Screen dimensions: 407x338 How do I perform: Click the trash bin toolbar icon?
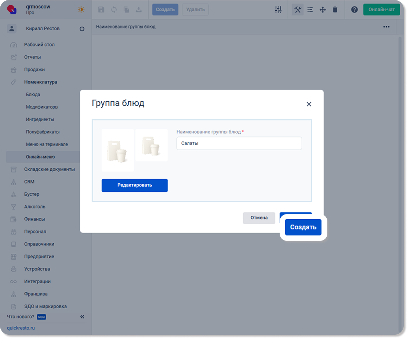coord(335,10)
